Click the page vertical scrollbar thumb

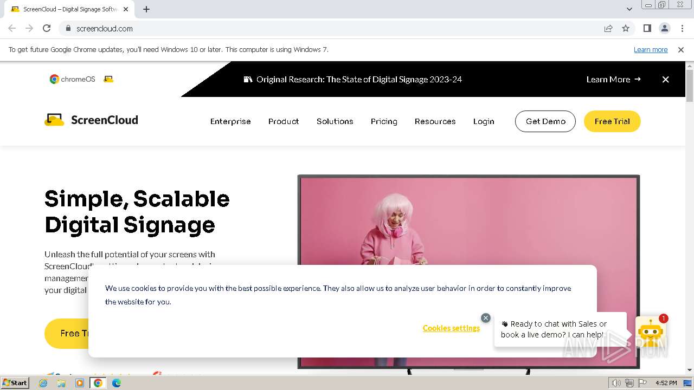point(690,86)
